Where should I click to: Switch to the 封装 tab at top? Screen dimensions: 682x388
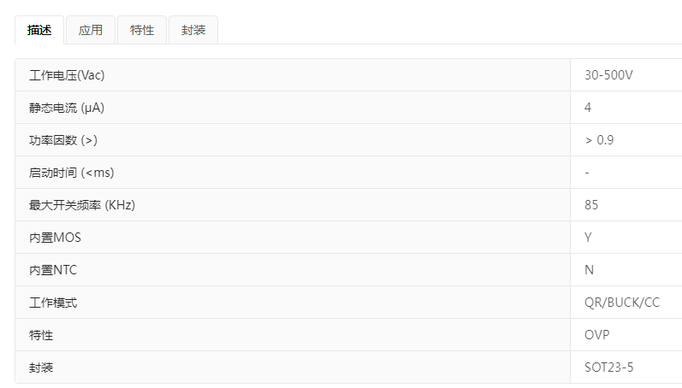(x=193, y=30)
